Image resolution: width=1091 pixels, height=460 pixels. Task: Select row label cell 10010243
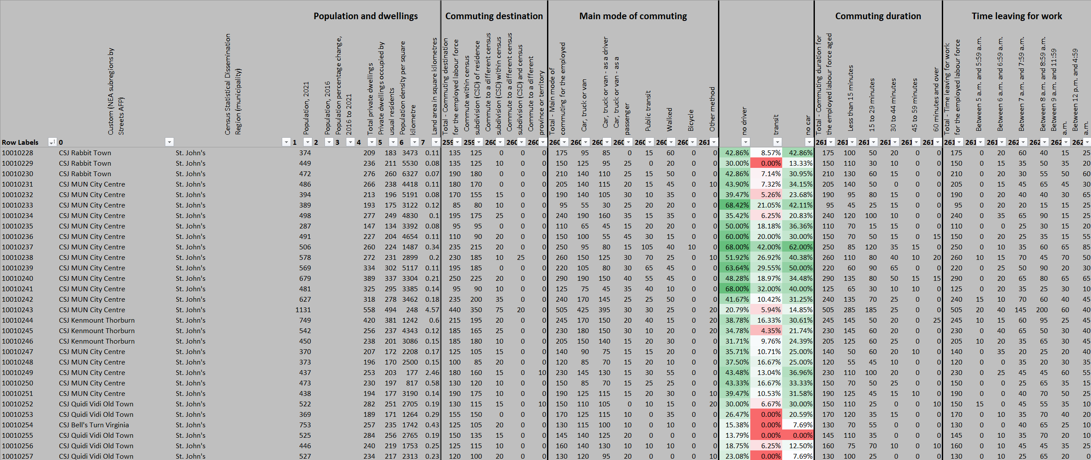pos(17,310)
